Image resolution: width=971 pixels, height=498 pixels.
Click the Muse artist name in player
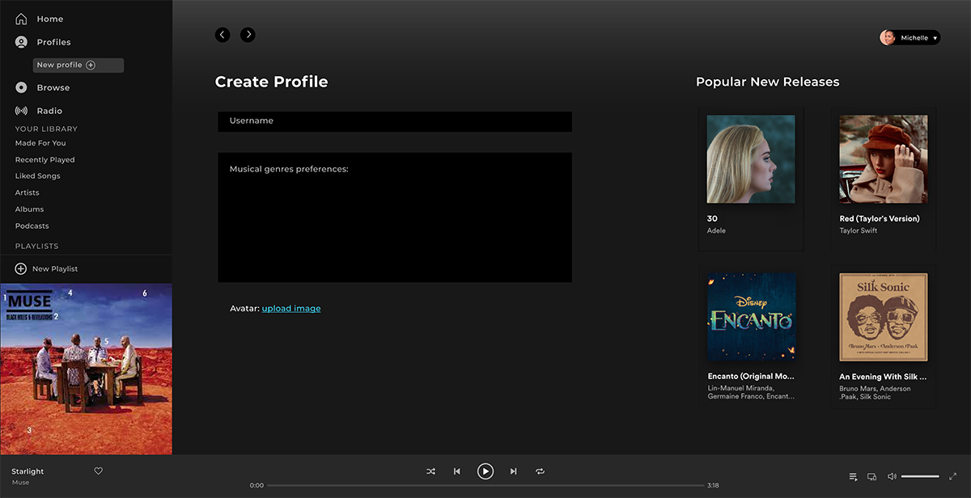tap(20, 483)
